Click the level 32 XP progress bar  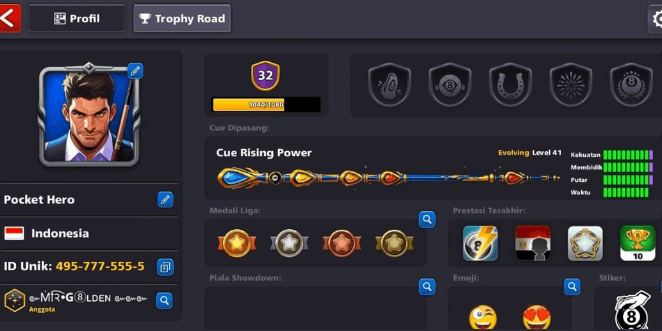[x=265, y=104]
